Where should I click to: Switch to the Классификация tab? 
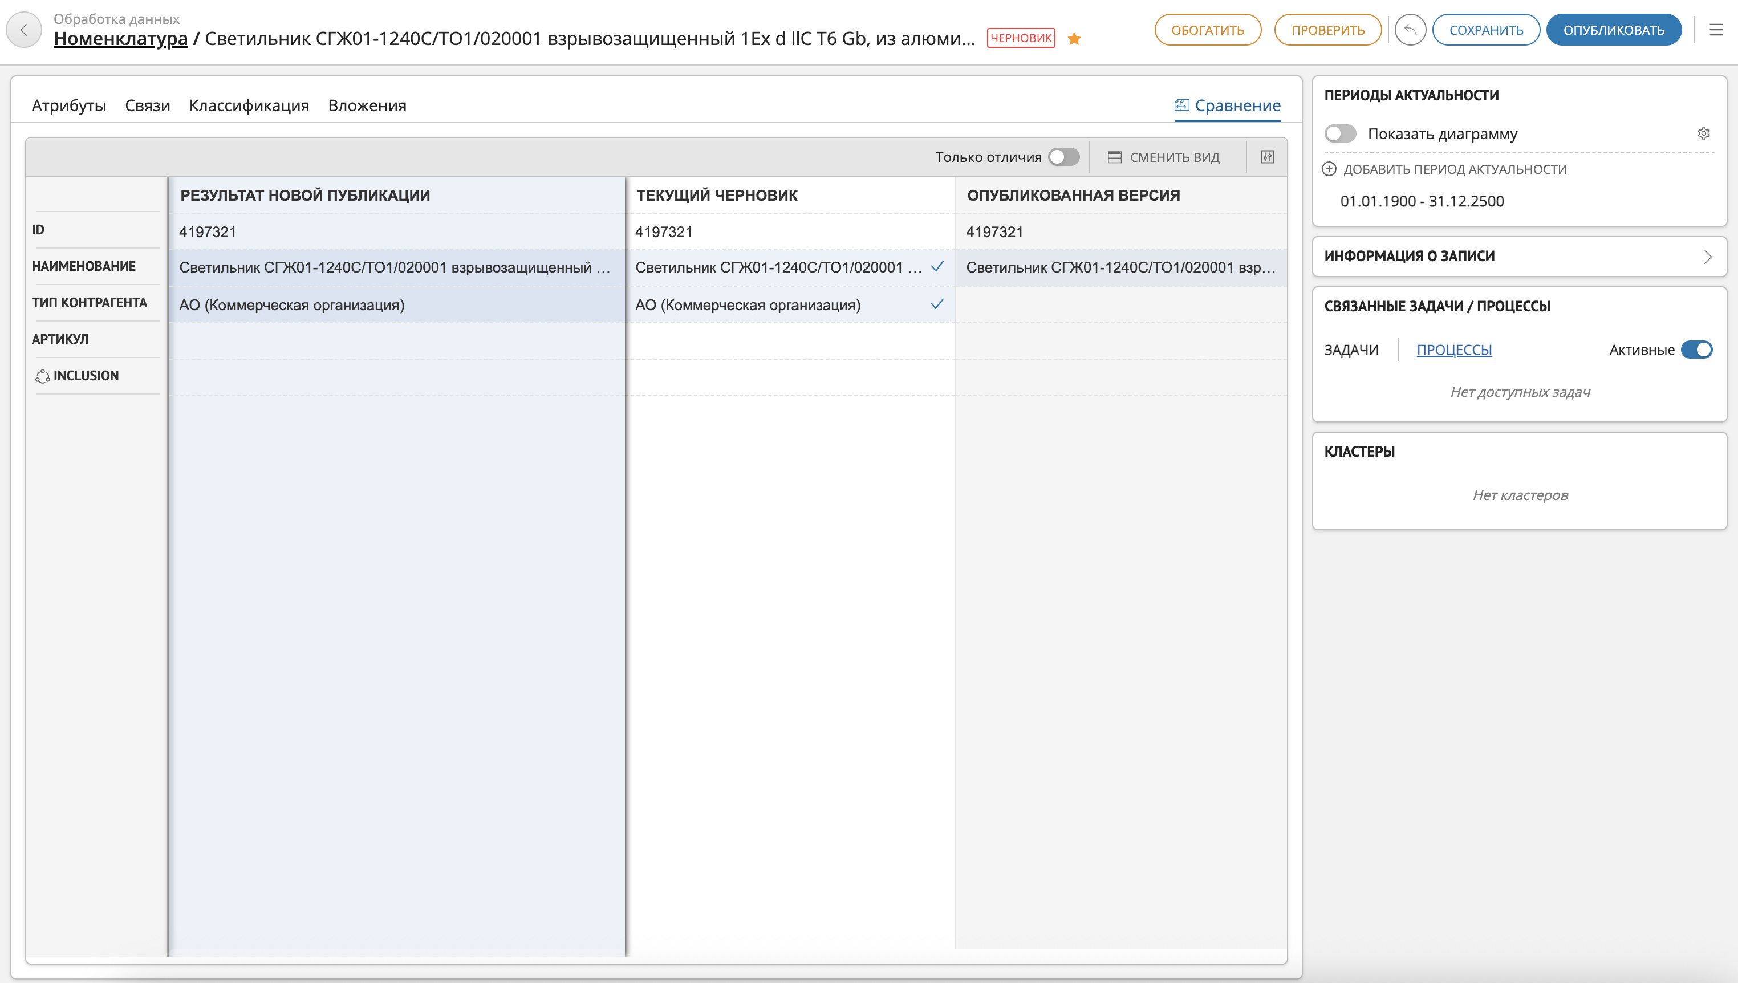[249, 105]
